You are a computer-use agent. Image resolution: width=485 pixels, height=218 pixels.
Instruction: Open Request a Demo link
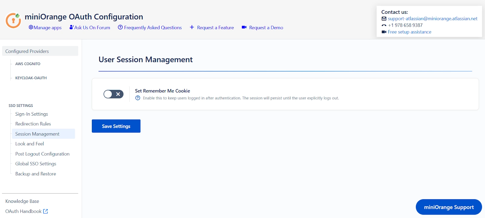point(266,28)
